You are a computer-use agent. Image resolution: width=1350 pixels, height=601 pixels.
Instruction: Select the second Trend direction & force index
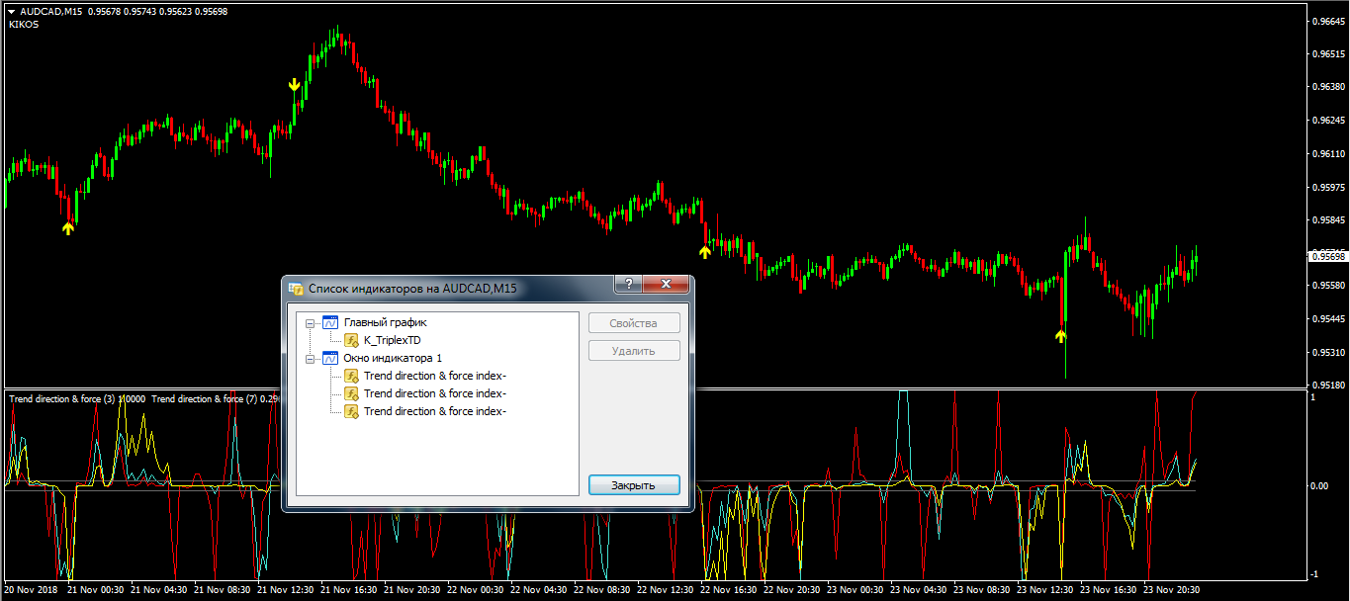pyautogui.click(x=434, y=393)
